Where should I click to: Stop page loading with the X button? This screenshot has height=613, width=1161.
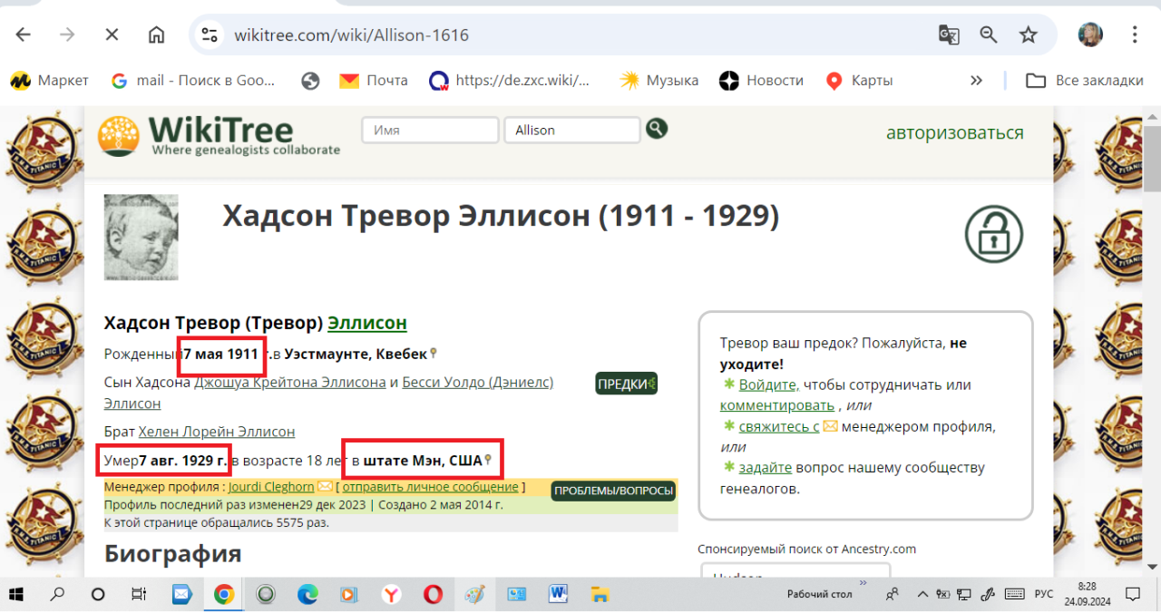[112, 35]
